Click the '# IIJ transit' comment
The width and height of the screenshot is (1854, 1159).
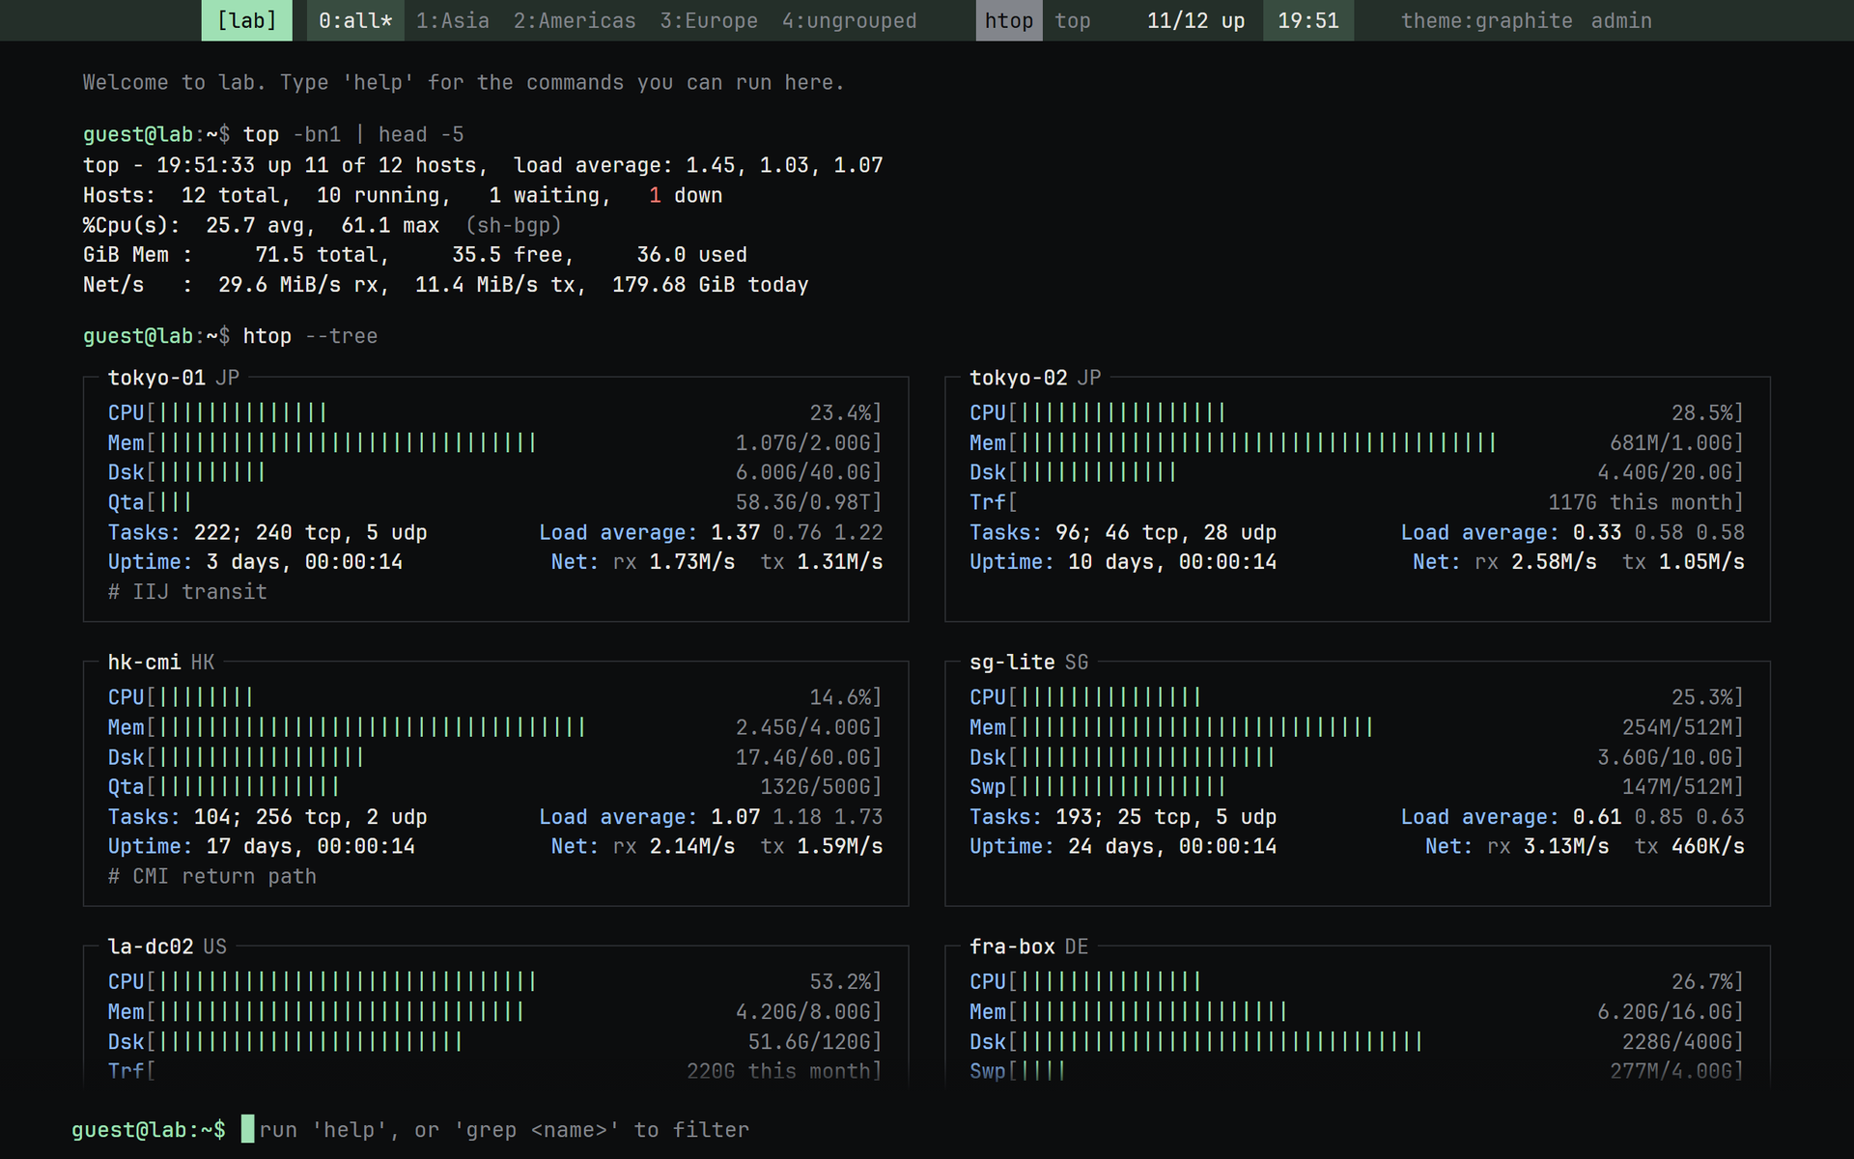pos(187,592)
